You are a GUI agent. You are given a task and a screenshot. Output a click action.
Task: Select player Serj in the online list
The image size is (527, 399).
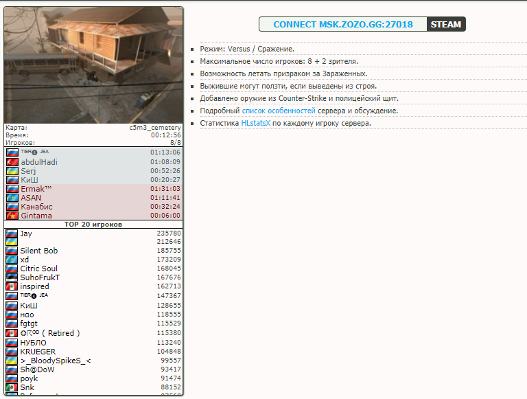28,171
